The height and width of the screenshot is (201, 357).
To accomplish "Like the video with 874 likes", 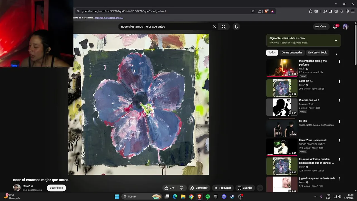I will [x=169, y=188].
